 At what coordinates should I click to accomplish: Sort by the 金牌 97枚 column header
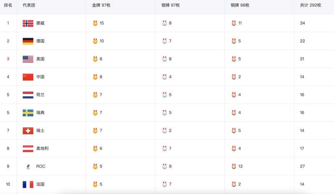tap(101, 5)
